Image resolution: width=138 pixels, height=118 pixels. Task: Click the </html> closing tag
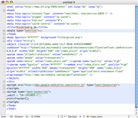point(11,109)
